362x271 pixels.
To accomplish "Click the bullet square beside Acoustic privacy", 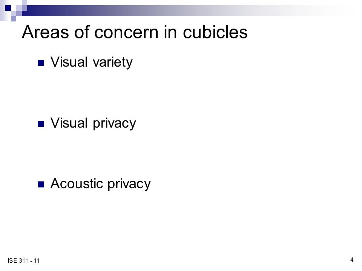I will tap(41, 184).
